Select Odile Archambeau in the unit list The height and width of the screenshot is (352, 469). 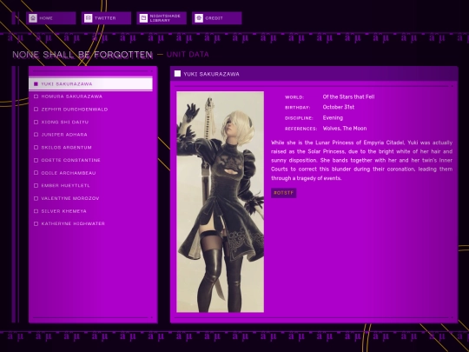click(90, 173)
